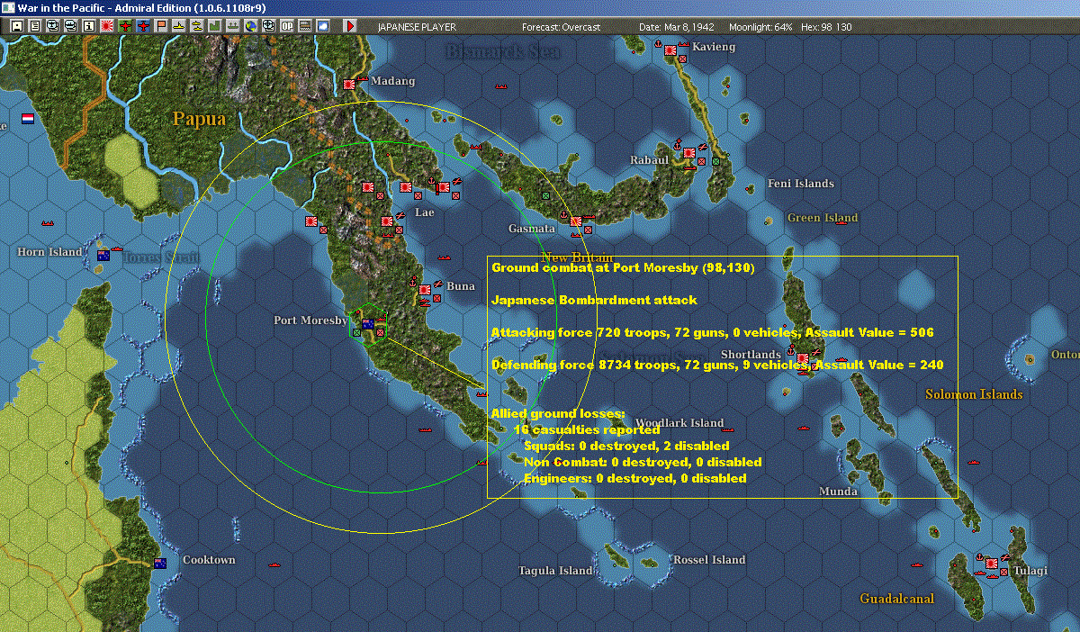1080x632 pixels.
Task: Click the Dutch flag at left map edge
Action: pyautogui.click(x=28, y=119)
